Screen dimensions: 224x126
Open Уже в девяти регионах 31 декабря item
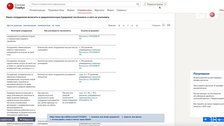click(209, 87)
